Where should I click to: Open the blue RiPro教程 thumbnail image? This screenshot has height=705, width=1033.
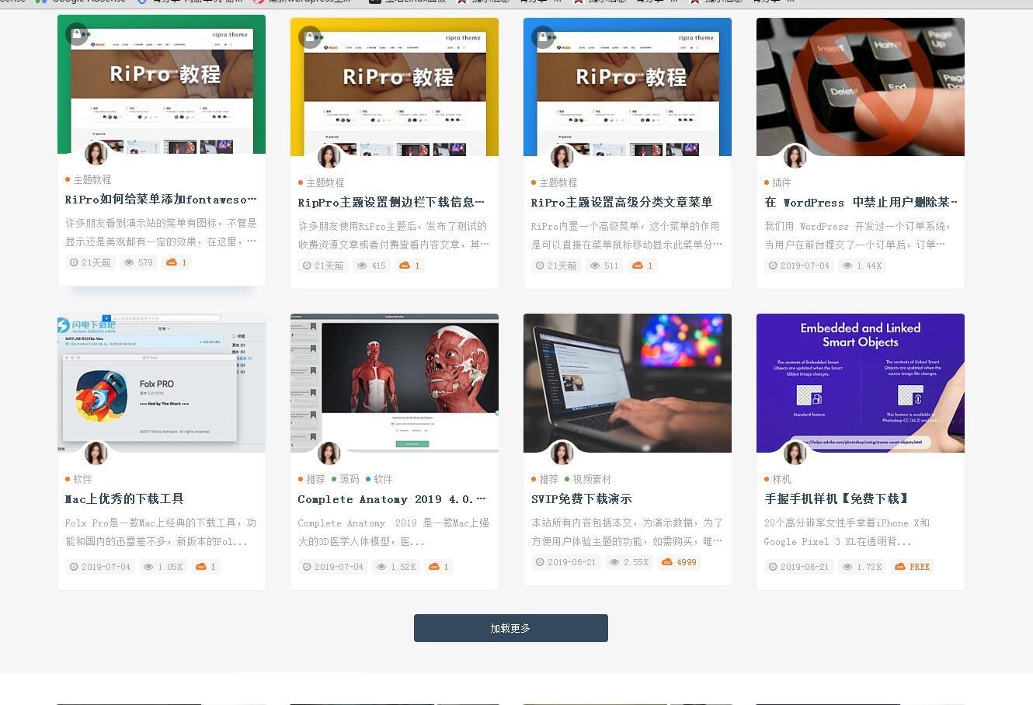(x=628, y=87)
